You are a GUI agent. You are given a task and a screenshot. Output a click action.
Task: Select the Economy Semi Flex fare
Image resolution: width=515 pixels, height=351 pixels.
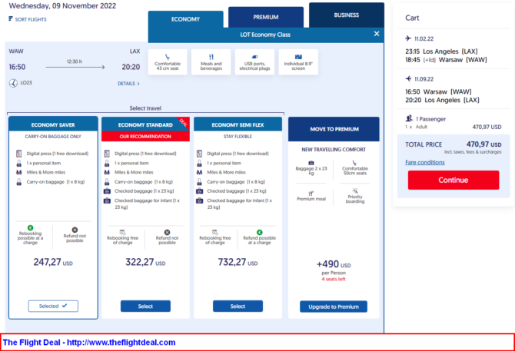(238, 306)
